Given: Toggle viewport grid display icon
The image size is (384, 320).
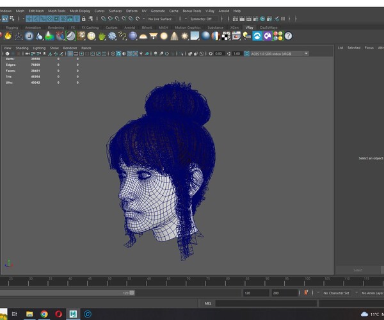Looking at the screenshot, I should [x=70, y=54].
